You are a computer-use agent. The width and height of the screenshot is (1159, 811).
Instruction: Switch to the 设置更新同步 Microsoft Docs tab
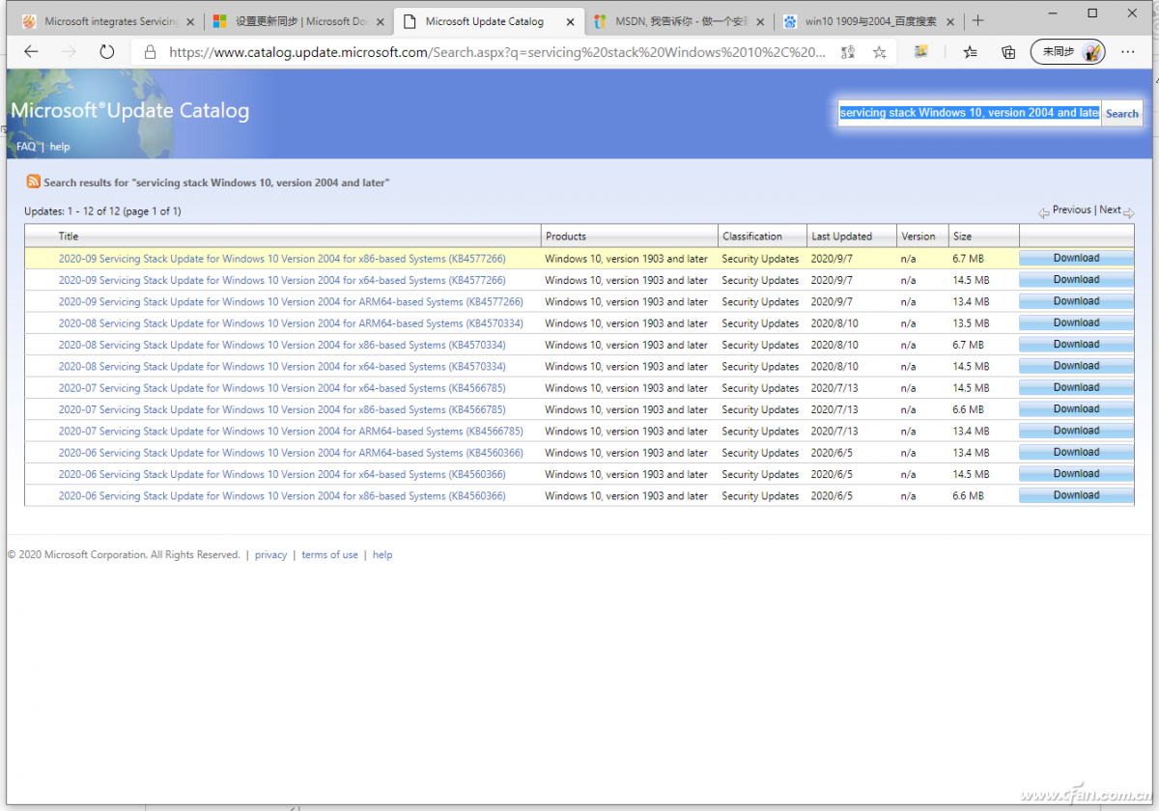point(300,21)
